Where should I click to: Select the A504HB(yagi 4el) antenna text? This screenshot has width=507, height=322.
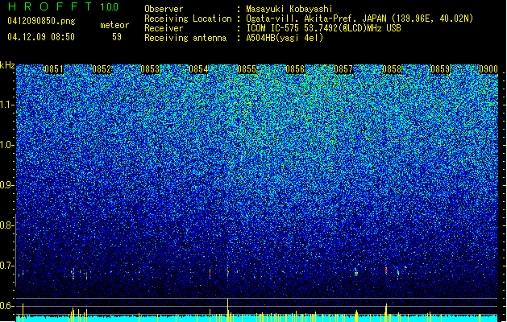[x=285, y=38]
